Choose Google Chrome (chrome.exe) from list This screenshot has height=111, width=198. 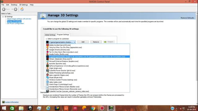pyautogui.click(x=88, y=50)
